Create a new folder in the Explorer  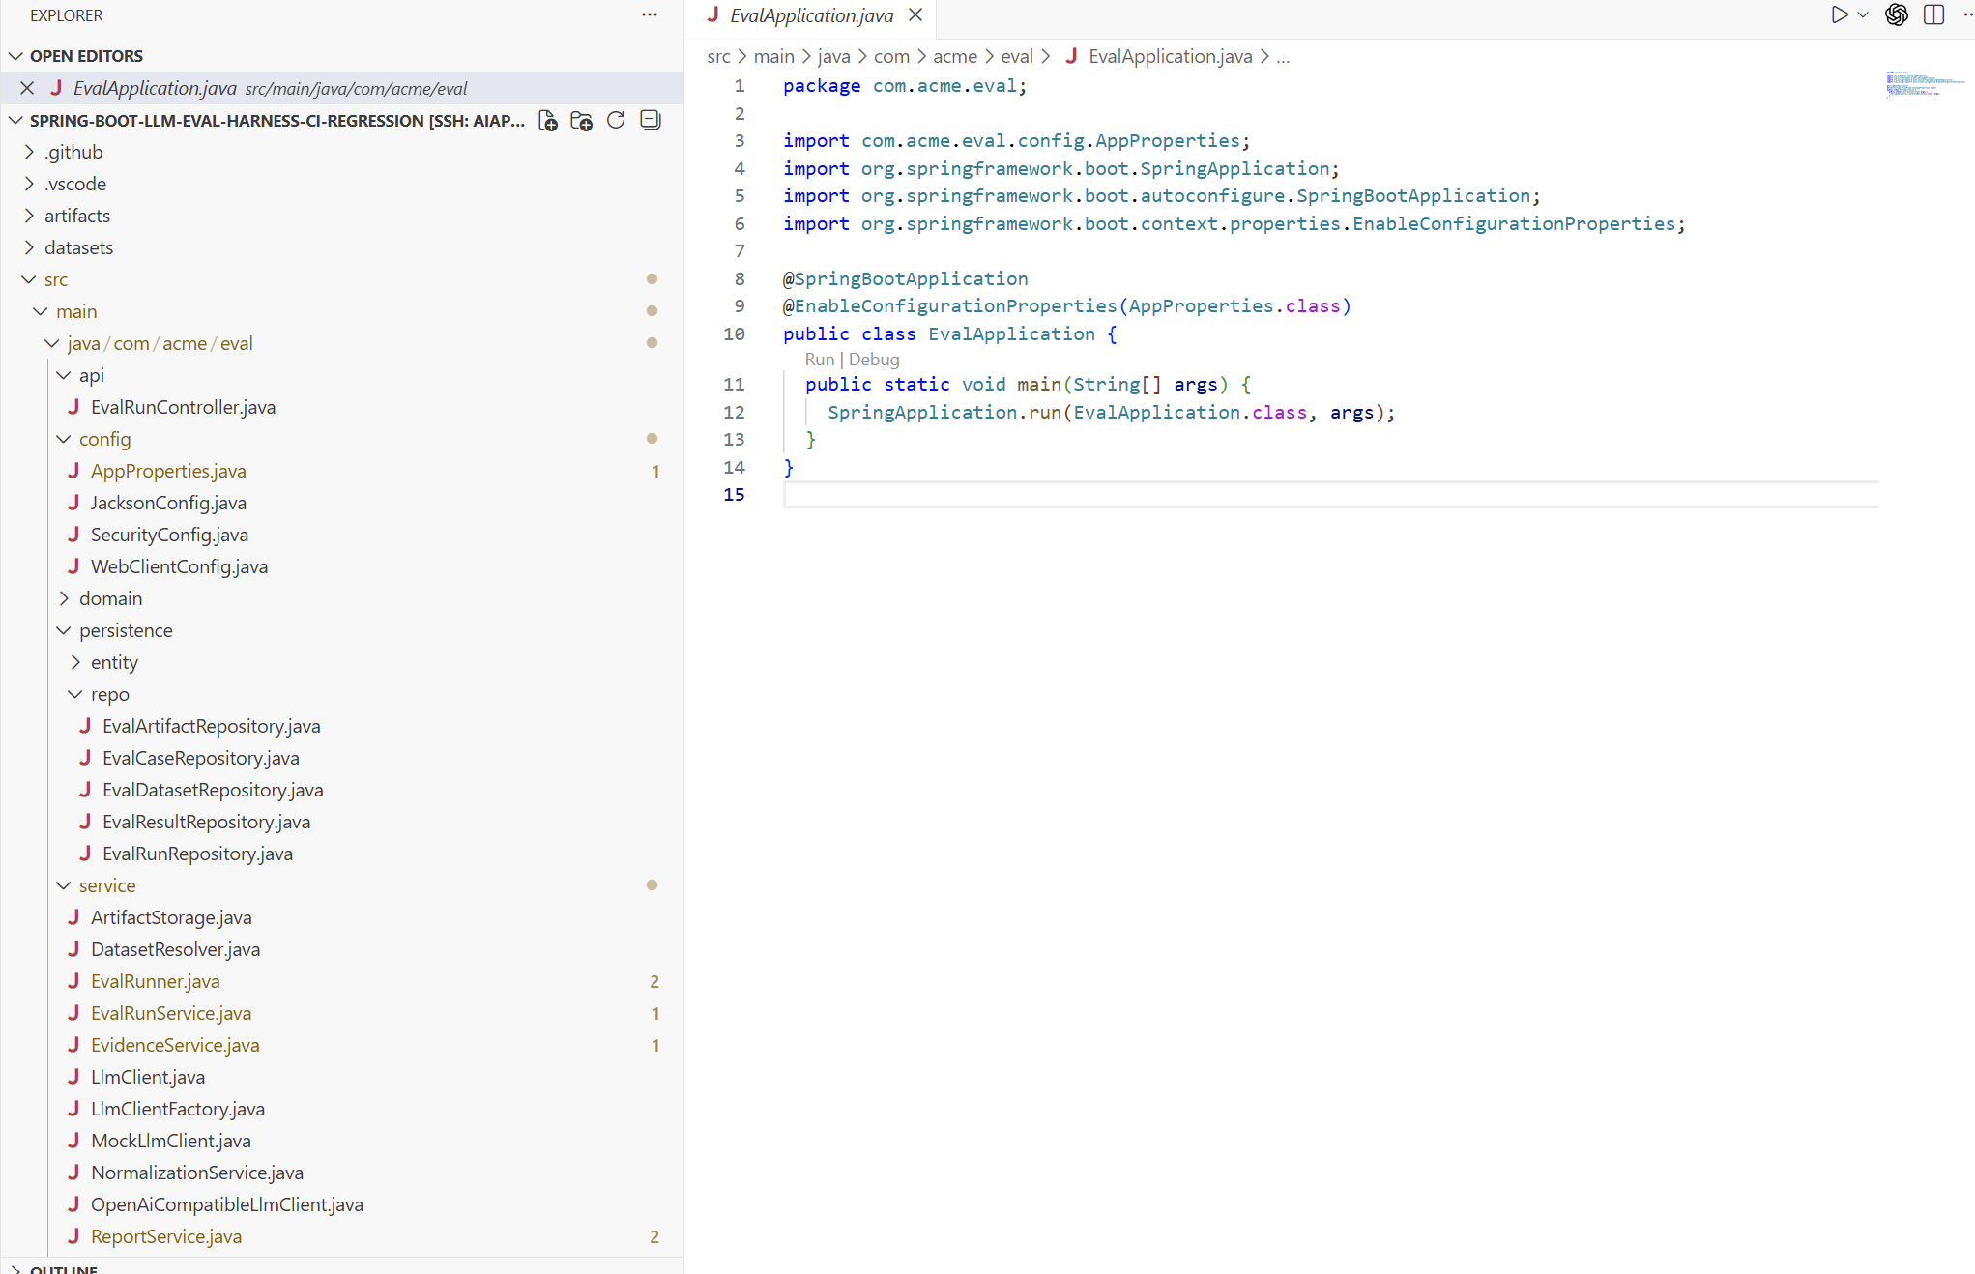point(581,120)
